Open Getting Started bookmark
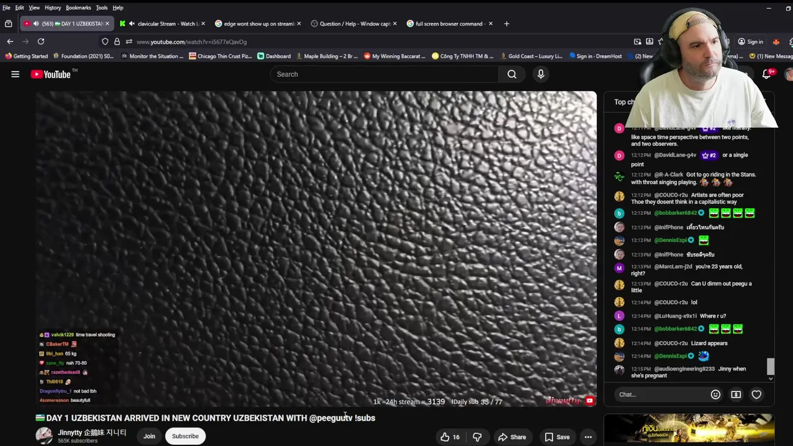This screenshot has width=793, height=446. (26, 56)
